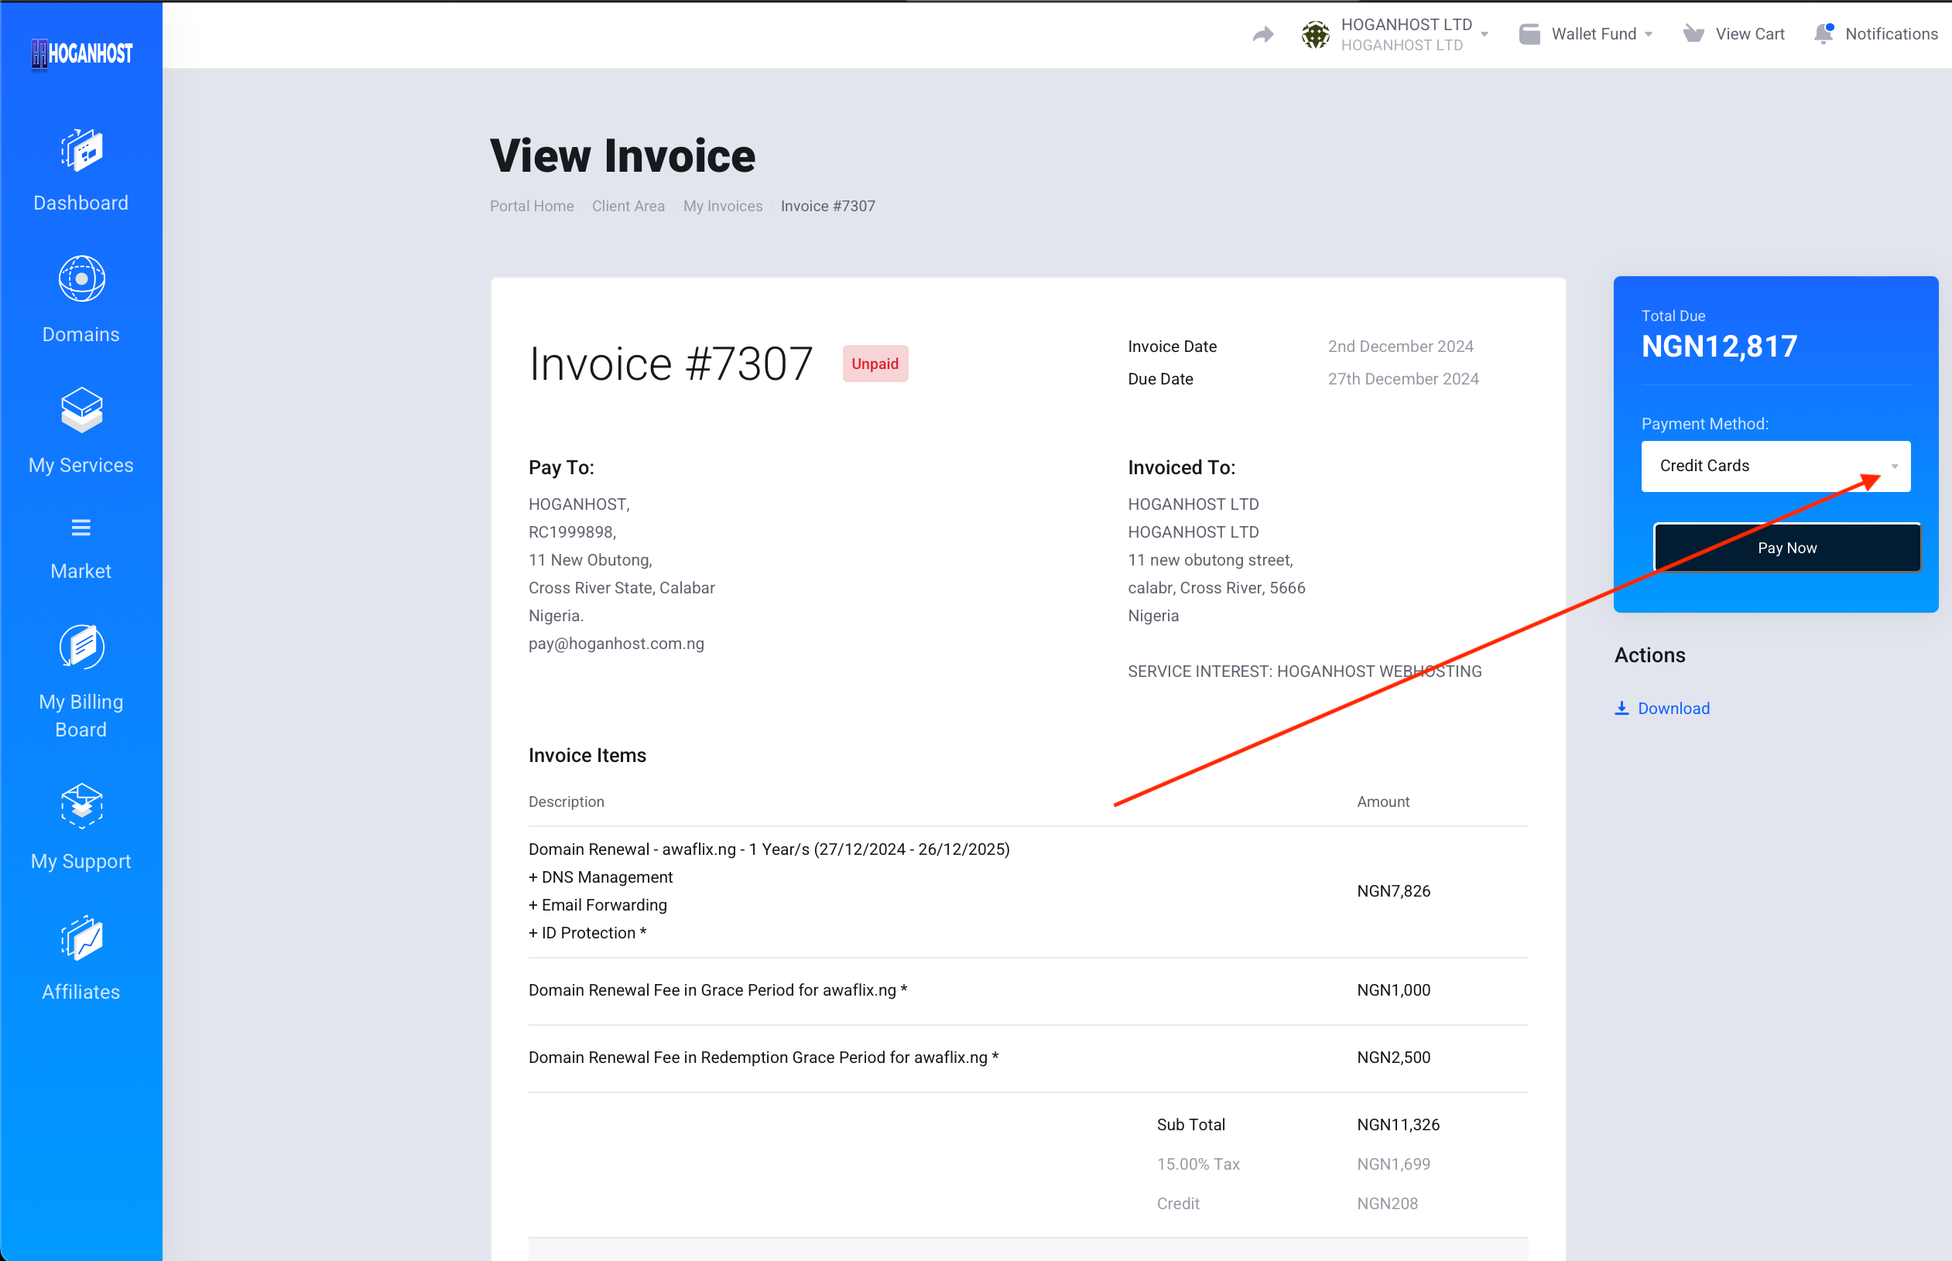Open the Dashboard sidebar icon
Viewport: 1952px width, 1261px height.
(81, 151)
